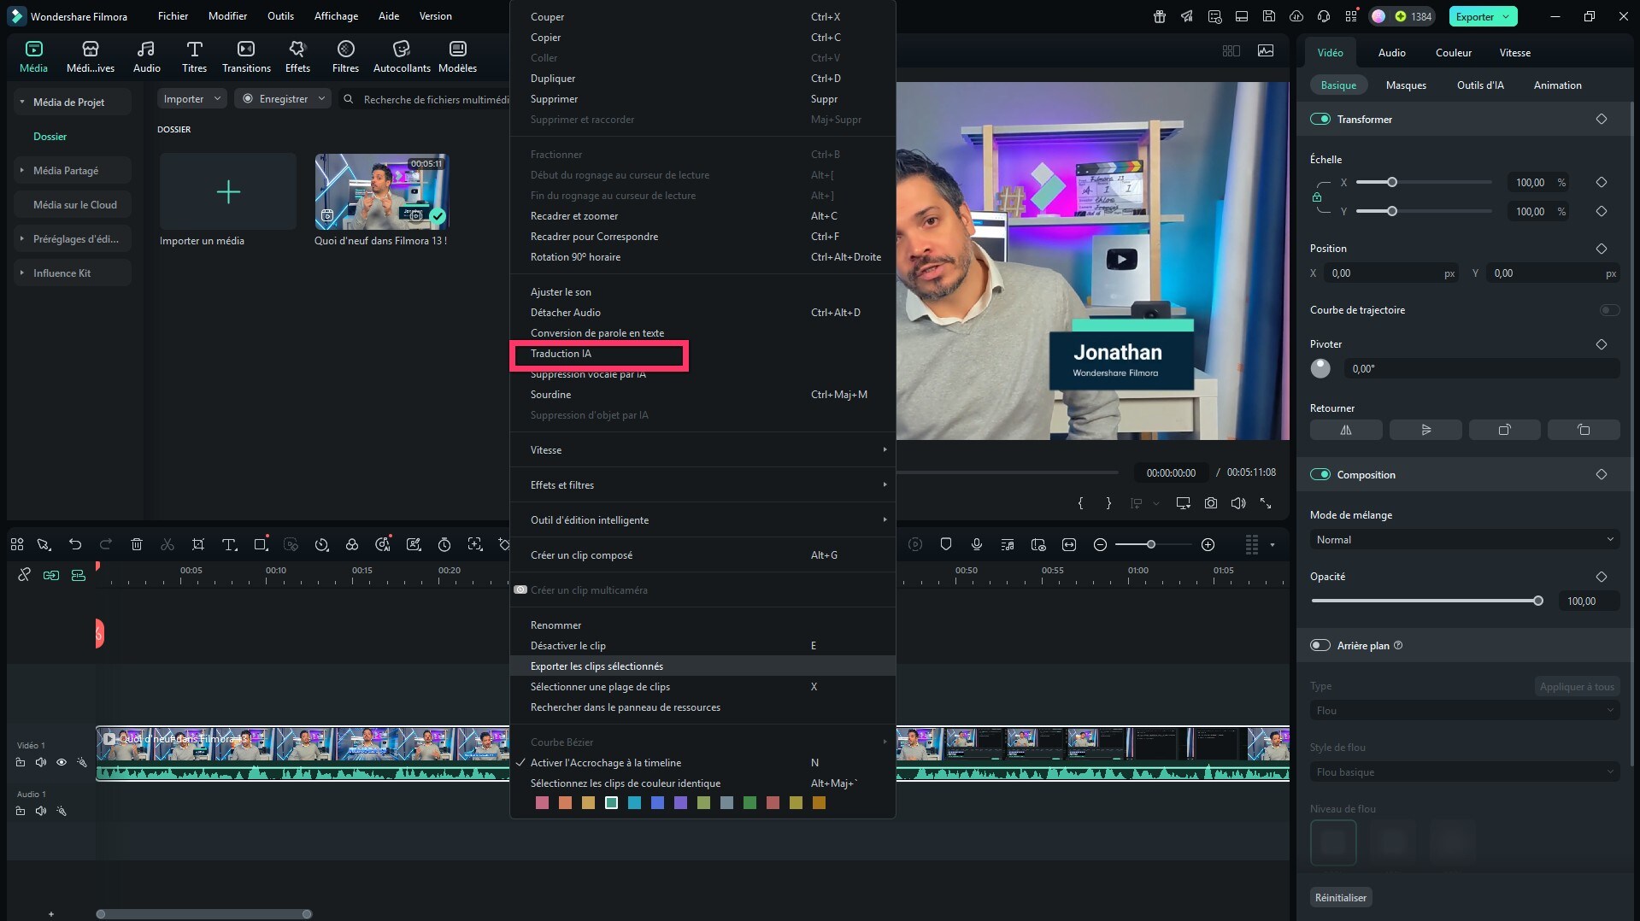The image size is (1640, 921).
Task: Switch to the Couleur tab
Action: point(1453,53)
